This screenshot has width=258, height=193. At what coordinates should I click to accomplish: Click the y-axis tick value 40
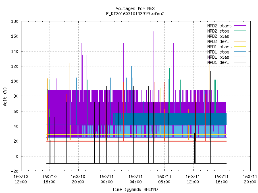tap(16, 126)
